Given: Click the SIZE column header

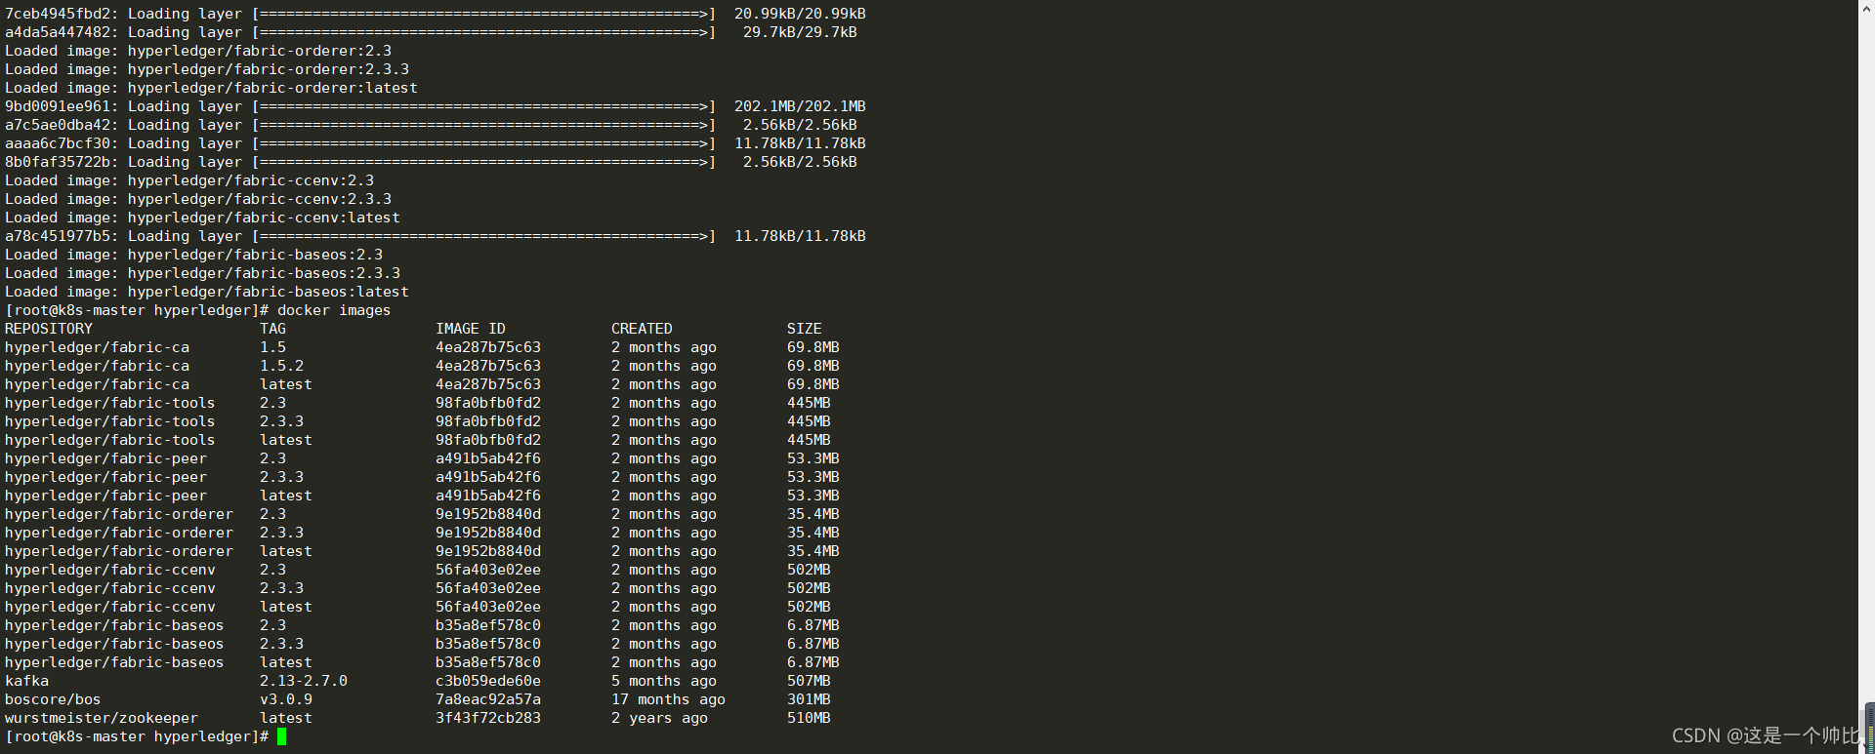Looking at the screenshot, I should [x=805, y=329].
